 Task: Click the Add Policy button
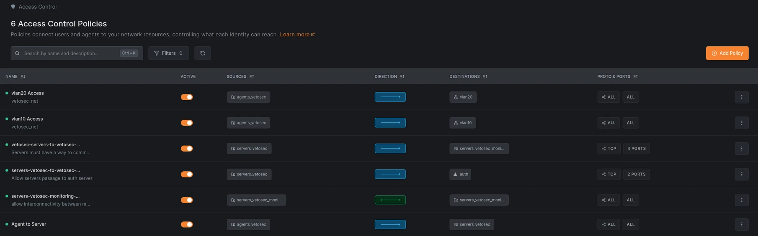coord(727,53)
